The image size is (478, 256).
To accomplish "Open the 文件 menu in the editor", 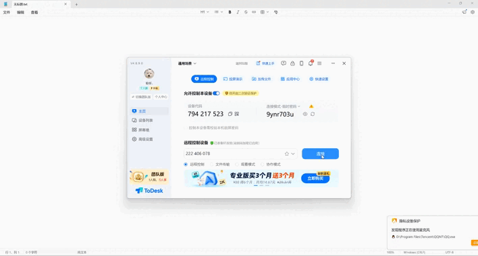I will 6,13.
